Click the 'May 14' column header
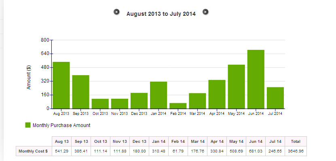The height and width of the screenshot is (161, 336). 237,142
